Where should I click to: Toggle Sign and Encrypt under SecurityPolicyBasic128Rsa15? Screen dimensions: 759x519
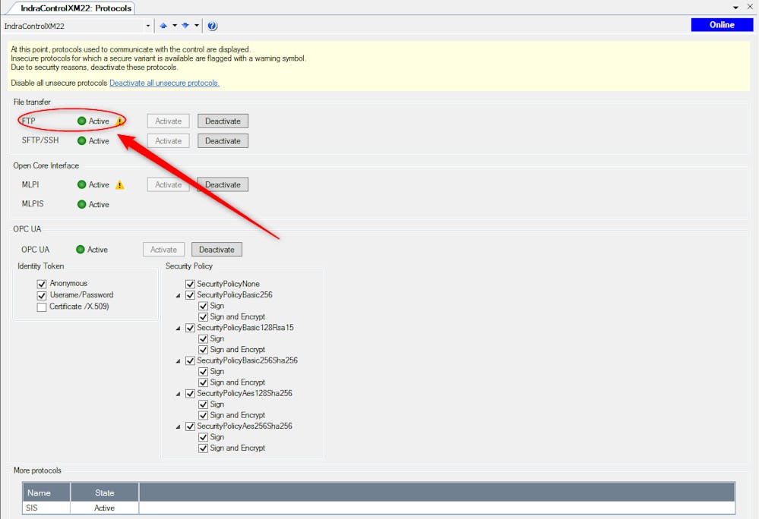(204, 350)
